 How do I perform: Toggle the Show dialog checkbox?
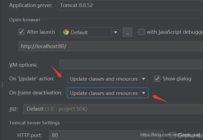click(x=157, y=79)
